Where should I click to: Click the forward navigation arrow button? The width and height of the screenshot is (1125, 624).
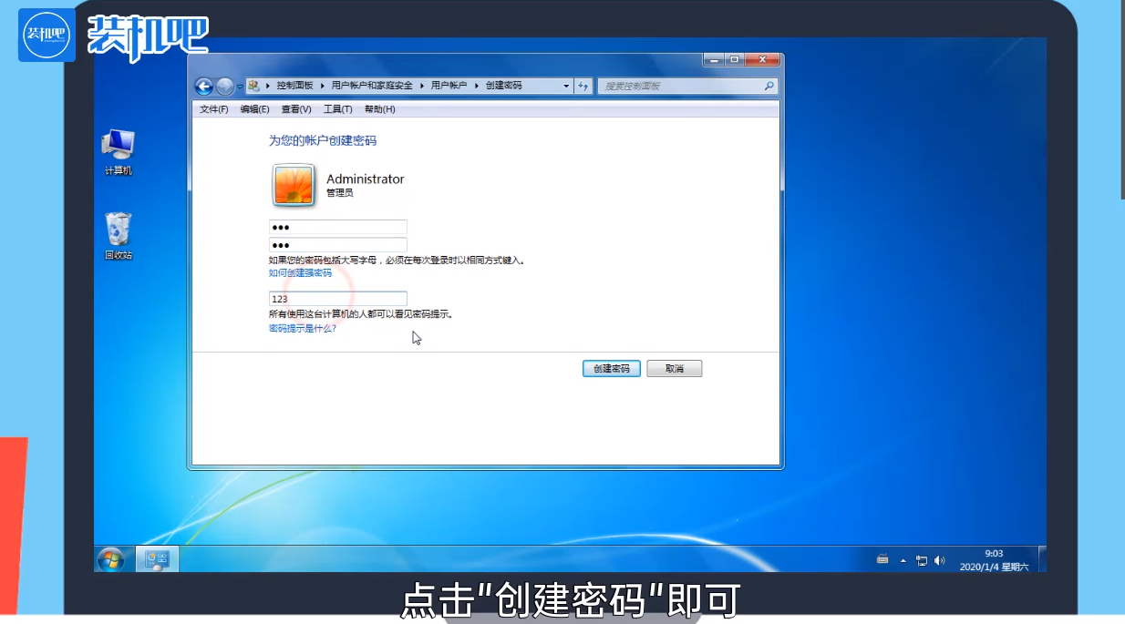[x=225, y=87]
